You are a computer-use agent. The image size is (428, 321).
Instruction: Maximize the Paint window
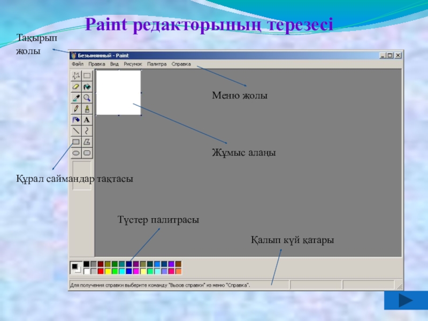(390, 56)
